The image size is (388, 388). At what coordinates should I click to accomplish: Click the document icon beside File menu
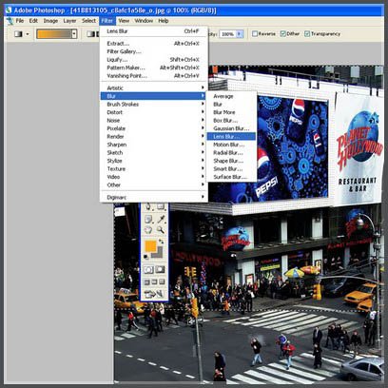10,21
